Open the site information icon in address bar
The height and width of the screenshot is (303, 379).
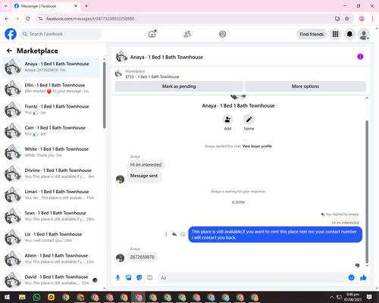point(40,19)
